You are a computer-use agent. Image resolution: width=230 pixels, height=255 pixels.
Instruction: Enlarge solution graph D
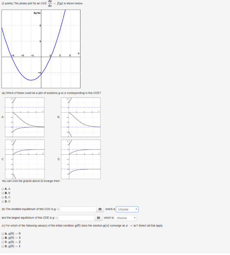pyautogui.click(x=81, y=159)
